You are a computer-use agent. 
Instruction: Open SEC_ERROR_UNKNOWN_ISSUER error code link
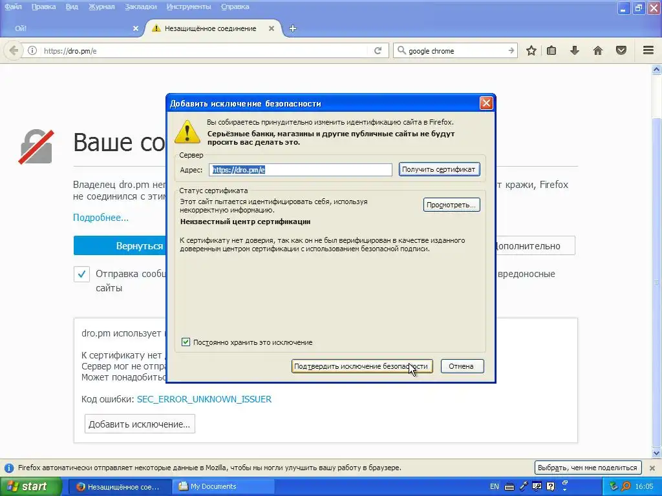point(204,399)
